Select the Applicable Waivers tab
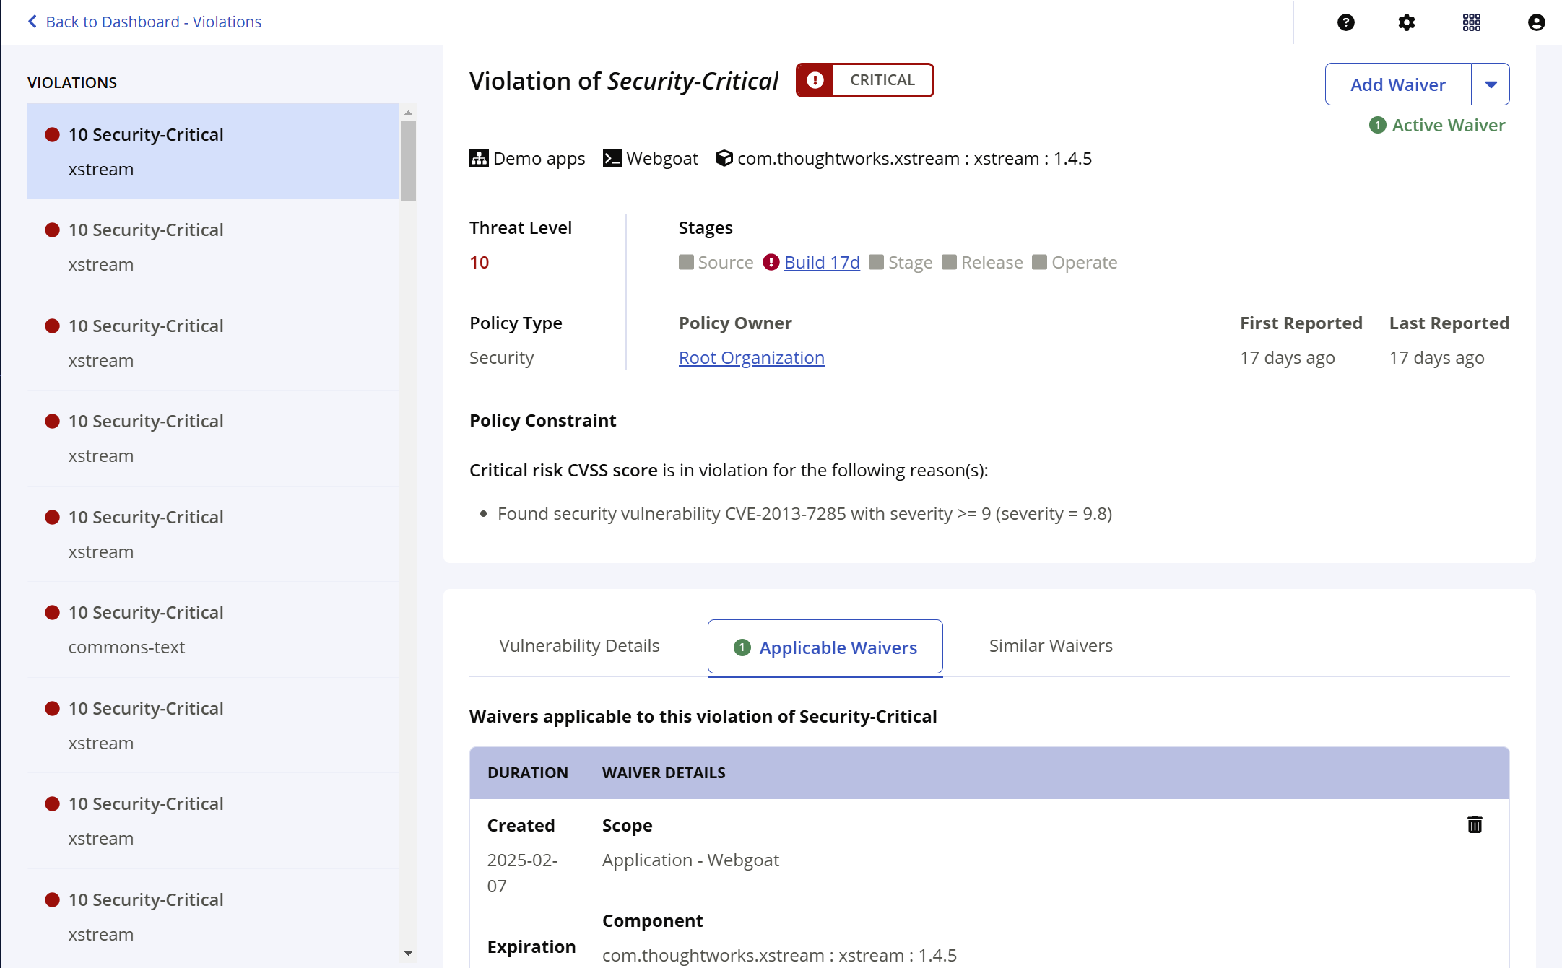This screenshot has height=968, width=1562. click(825, 647)
